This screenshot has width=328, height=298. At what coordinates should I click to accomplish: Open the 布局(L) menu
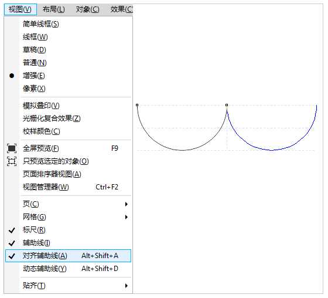(53, 9)
